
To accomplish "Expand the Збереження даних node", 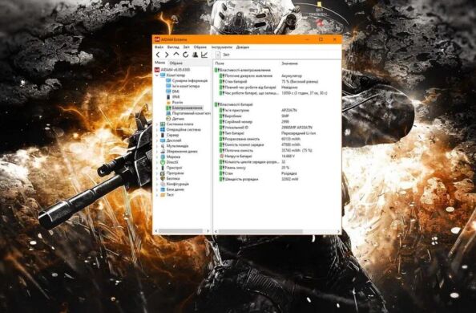I will tap(157, 151).
